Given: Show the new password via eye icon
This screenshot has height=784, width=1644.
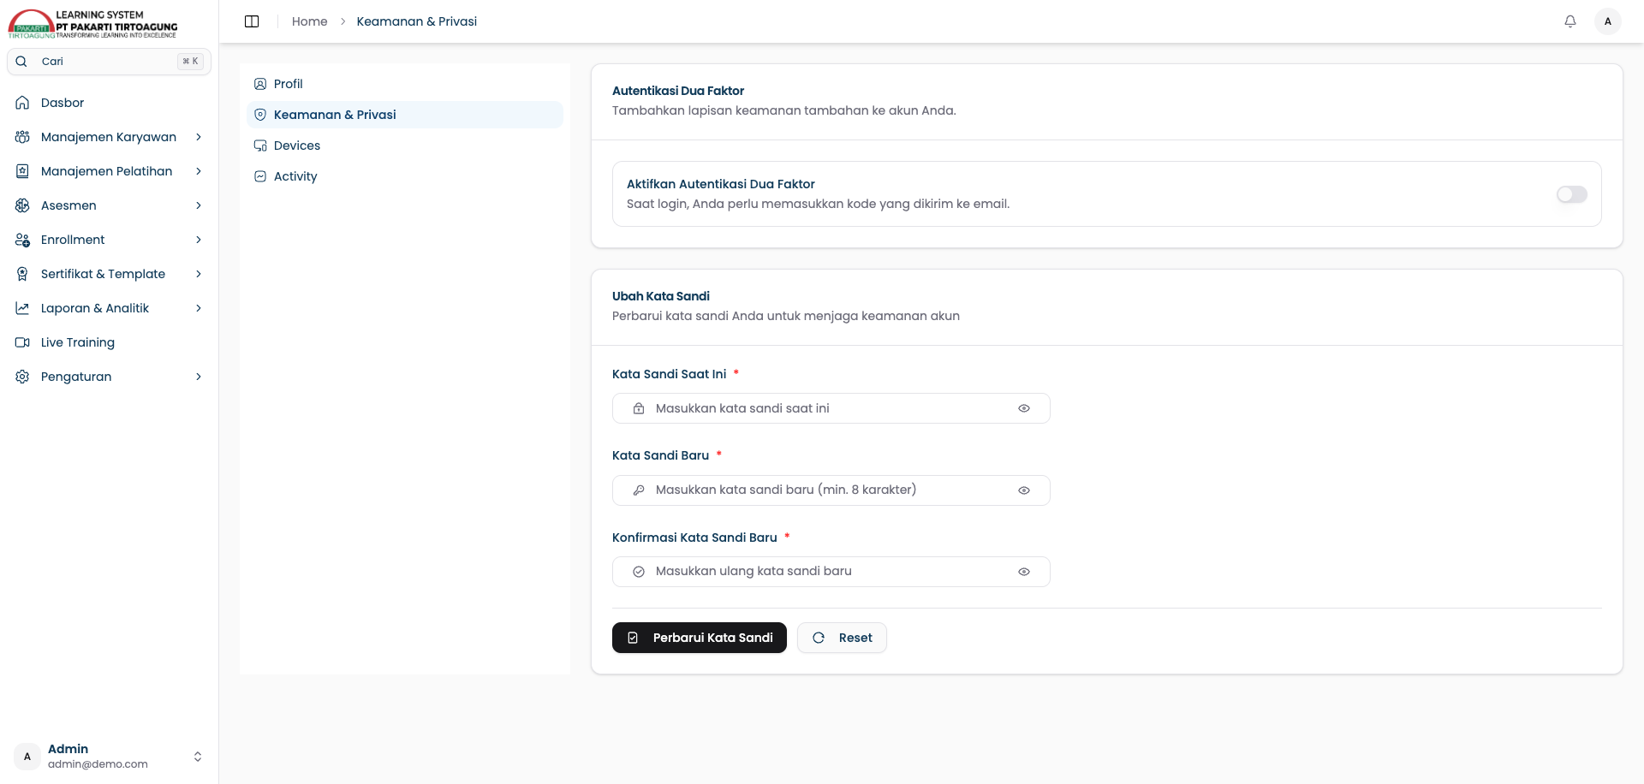Looking at the screenshot, I should [x=1024, y=490].
